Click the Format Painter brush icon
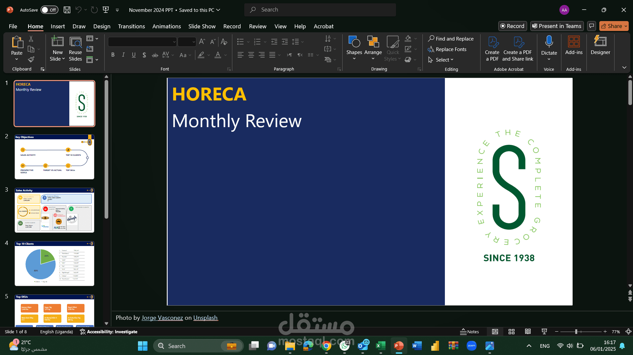The width and height of the screenshot is (633, 355). click(x=31, y=59)
